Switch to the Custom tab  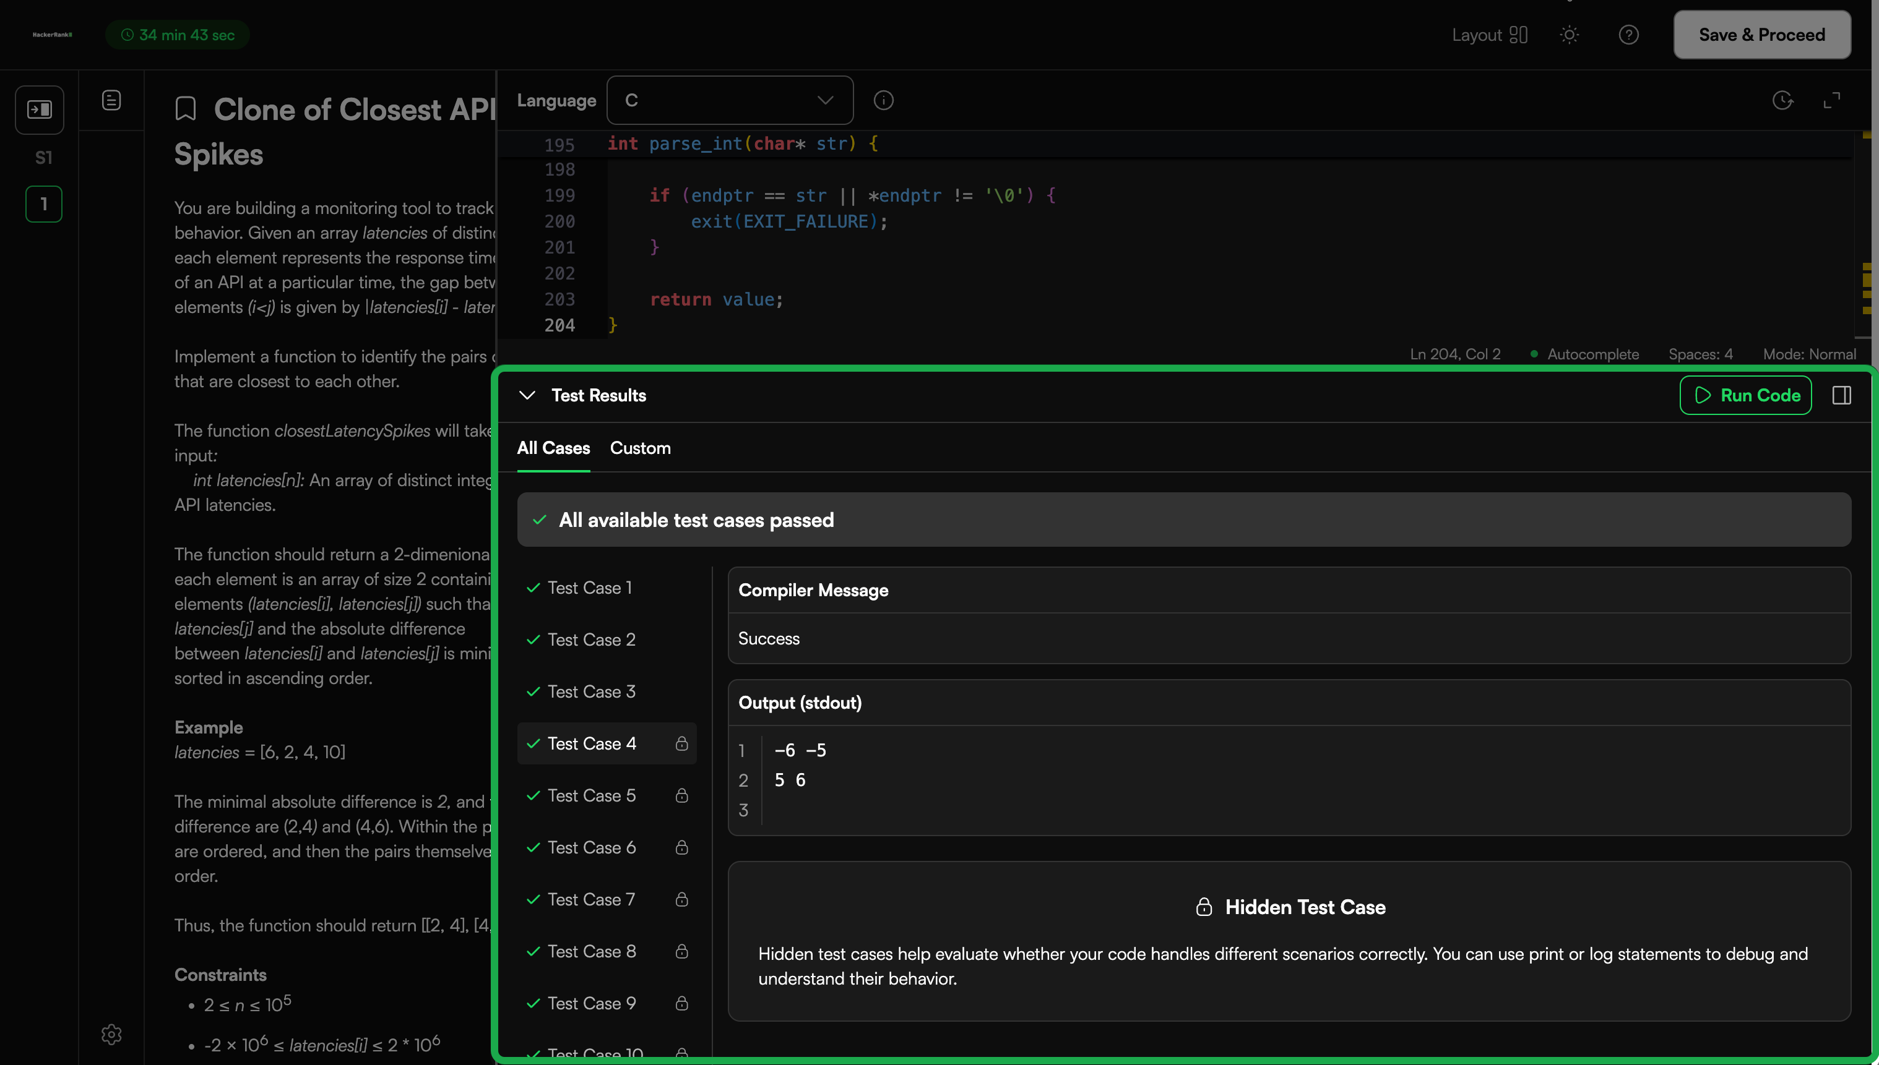(x=641, y=448)
